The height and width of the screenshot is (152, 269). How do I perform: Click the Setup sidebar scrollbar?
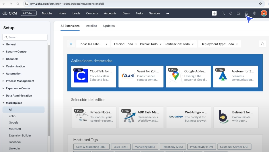tap(49, 90)
